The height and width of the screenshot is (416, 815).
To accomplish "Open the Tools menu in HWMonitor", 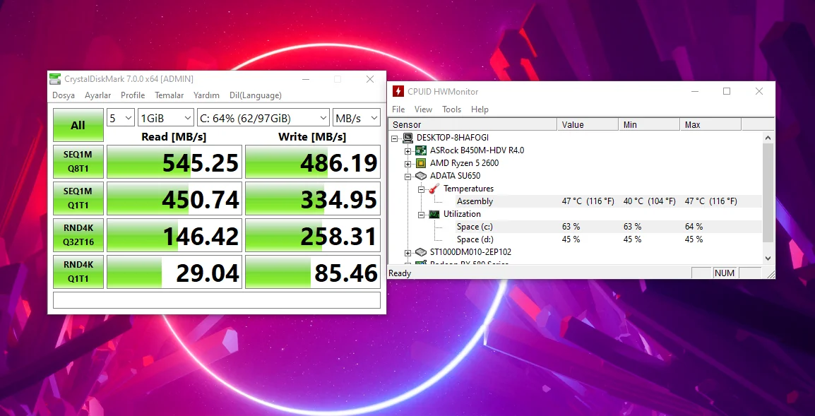I will tap(452, 109).
